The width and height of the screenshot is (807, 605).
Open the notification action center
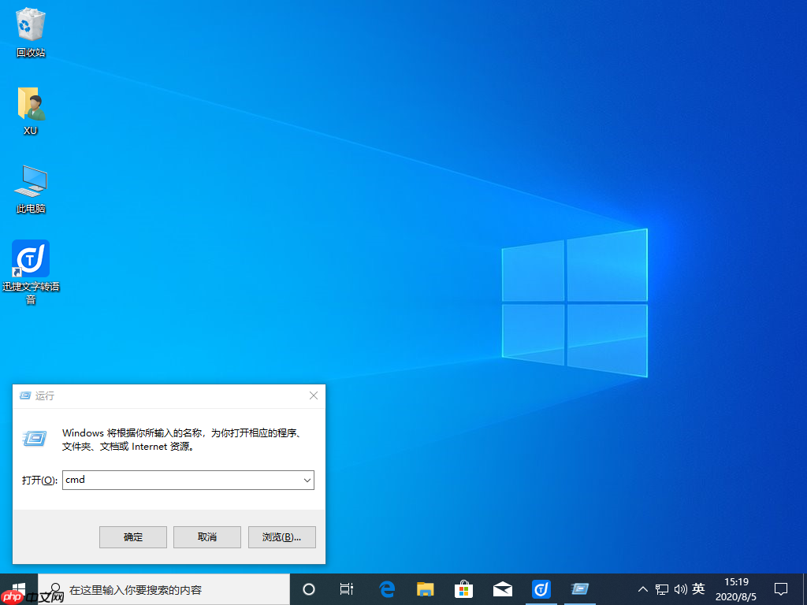tap(781, 589)
